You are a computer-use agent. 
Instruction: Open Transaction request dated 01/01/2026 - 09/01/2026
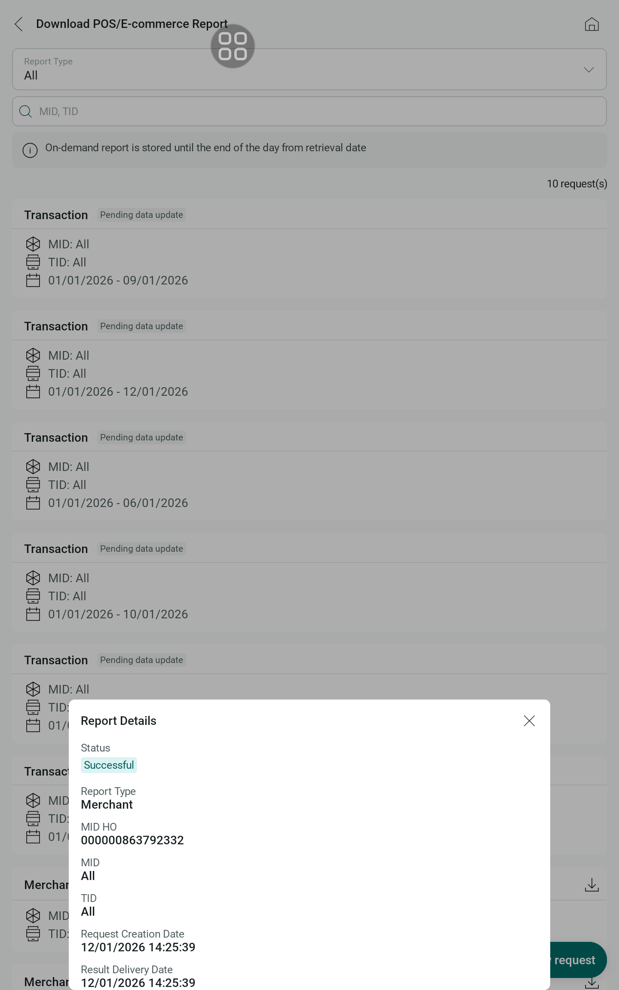pos(309,262)
